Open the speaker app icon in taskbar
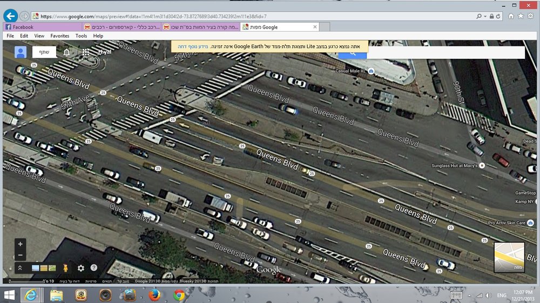540x303 pixels. click(x=105, y=295)
